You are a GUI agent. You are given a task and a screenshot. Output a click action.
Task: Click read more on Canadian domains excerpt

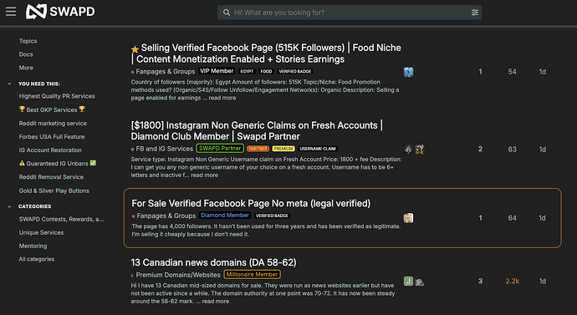(215, 301)
